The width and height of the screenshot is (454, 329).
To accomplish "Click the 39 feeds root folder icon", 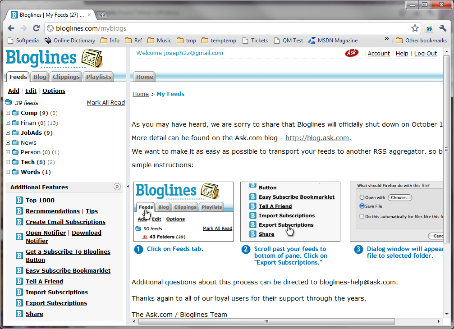I will tap(9, 102).
